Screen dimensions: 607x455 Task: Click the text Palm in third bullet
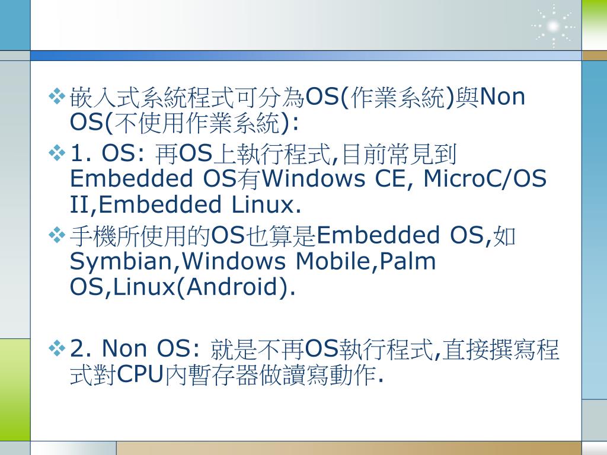[x=408, y=261]
